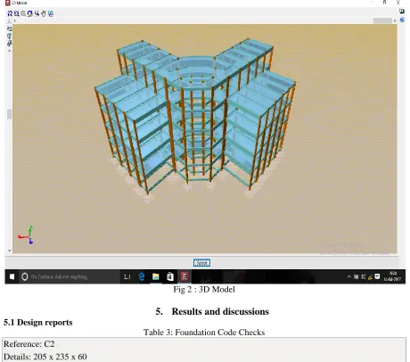Click the vertical scrollbar thumb on left

pos(9,114)
